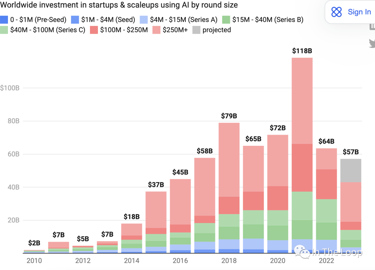Click the Twitter bird icon
The height and width of the screenshot is (270, 375).
pyautogui.click(x=372, y=43)
